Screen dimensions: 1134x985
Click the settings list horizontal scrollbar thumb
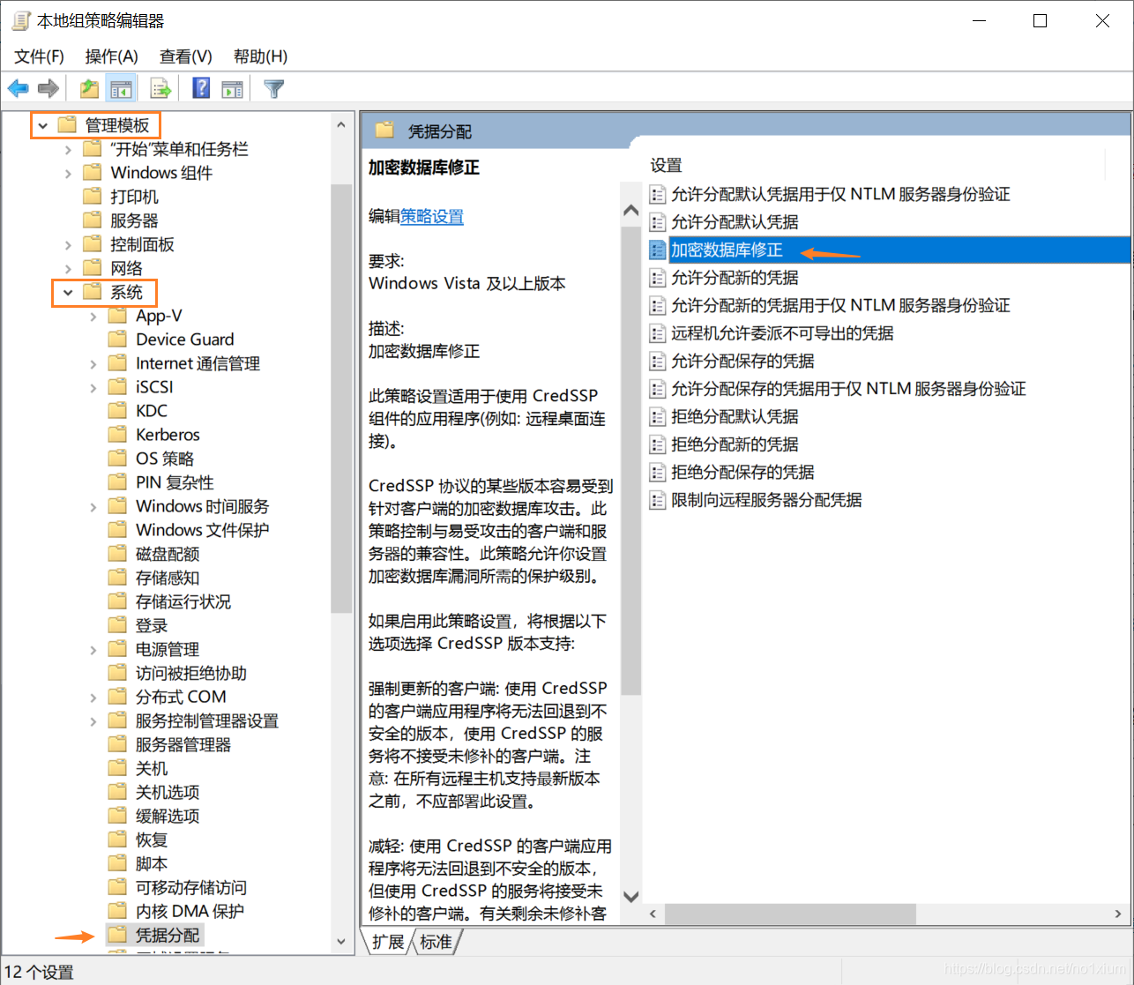pyautogui.click(x=791, y=914)
